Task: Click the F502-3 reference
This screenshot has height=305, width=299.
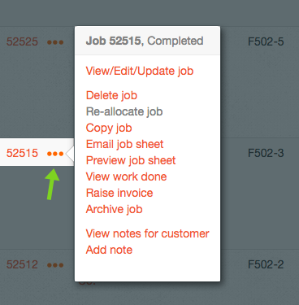Action: pos(266,153)
